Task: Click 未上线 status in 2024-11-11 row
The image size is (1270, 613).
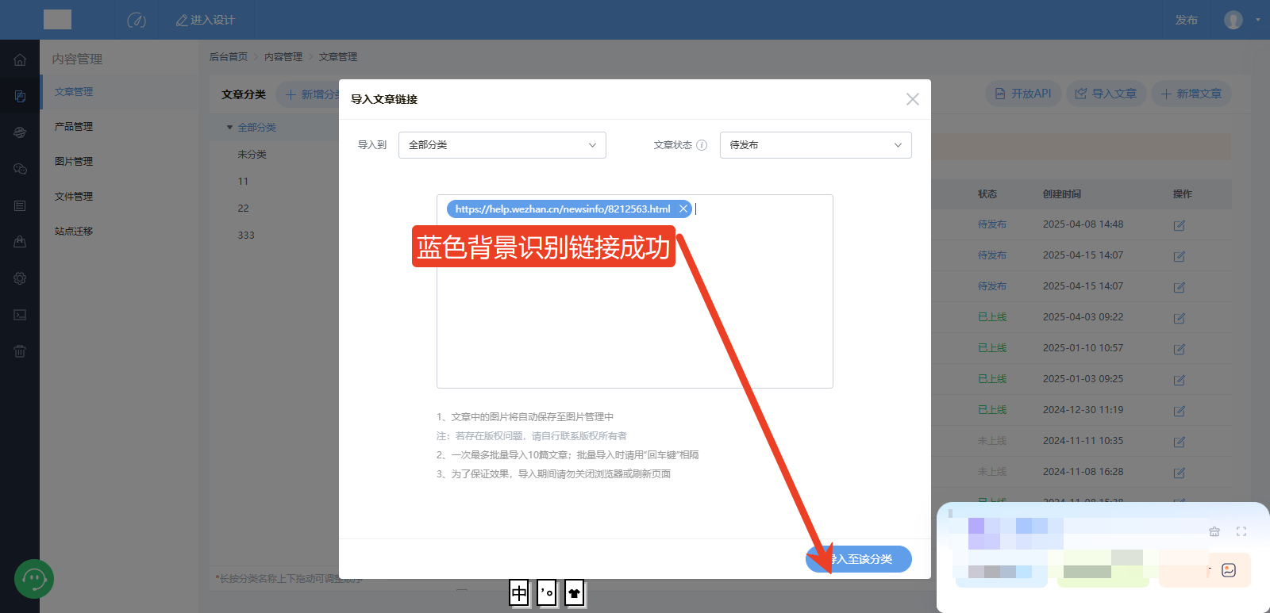Action: click(992, 441)
